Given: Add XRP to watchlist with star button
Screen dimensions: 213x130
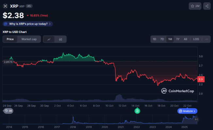Looking at the screenshot, I should [x=195, y=6].
